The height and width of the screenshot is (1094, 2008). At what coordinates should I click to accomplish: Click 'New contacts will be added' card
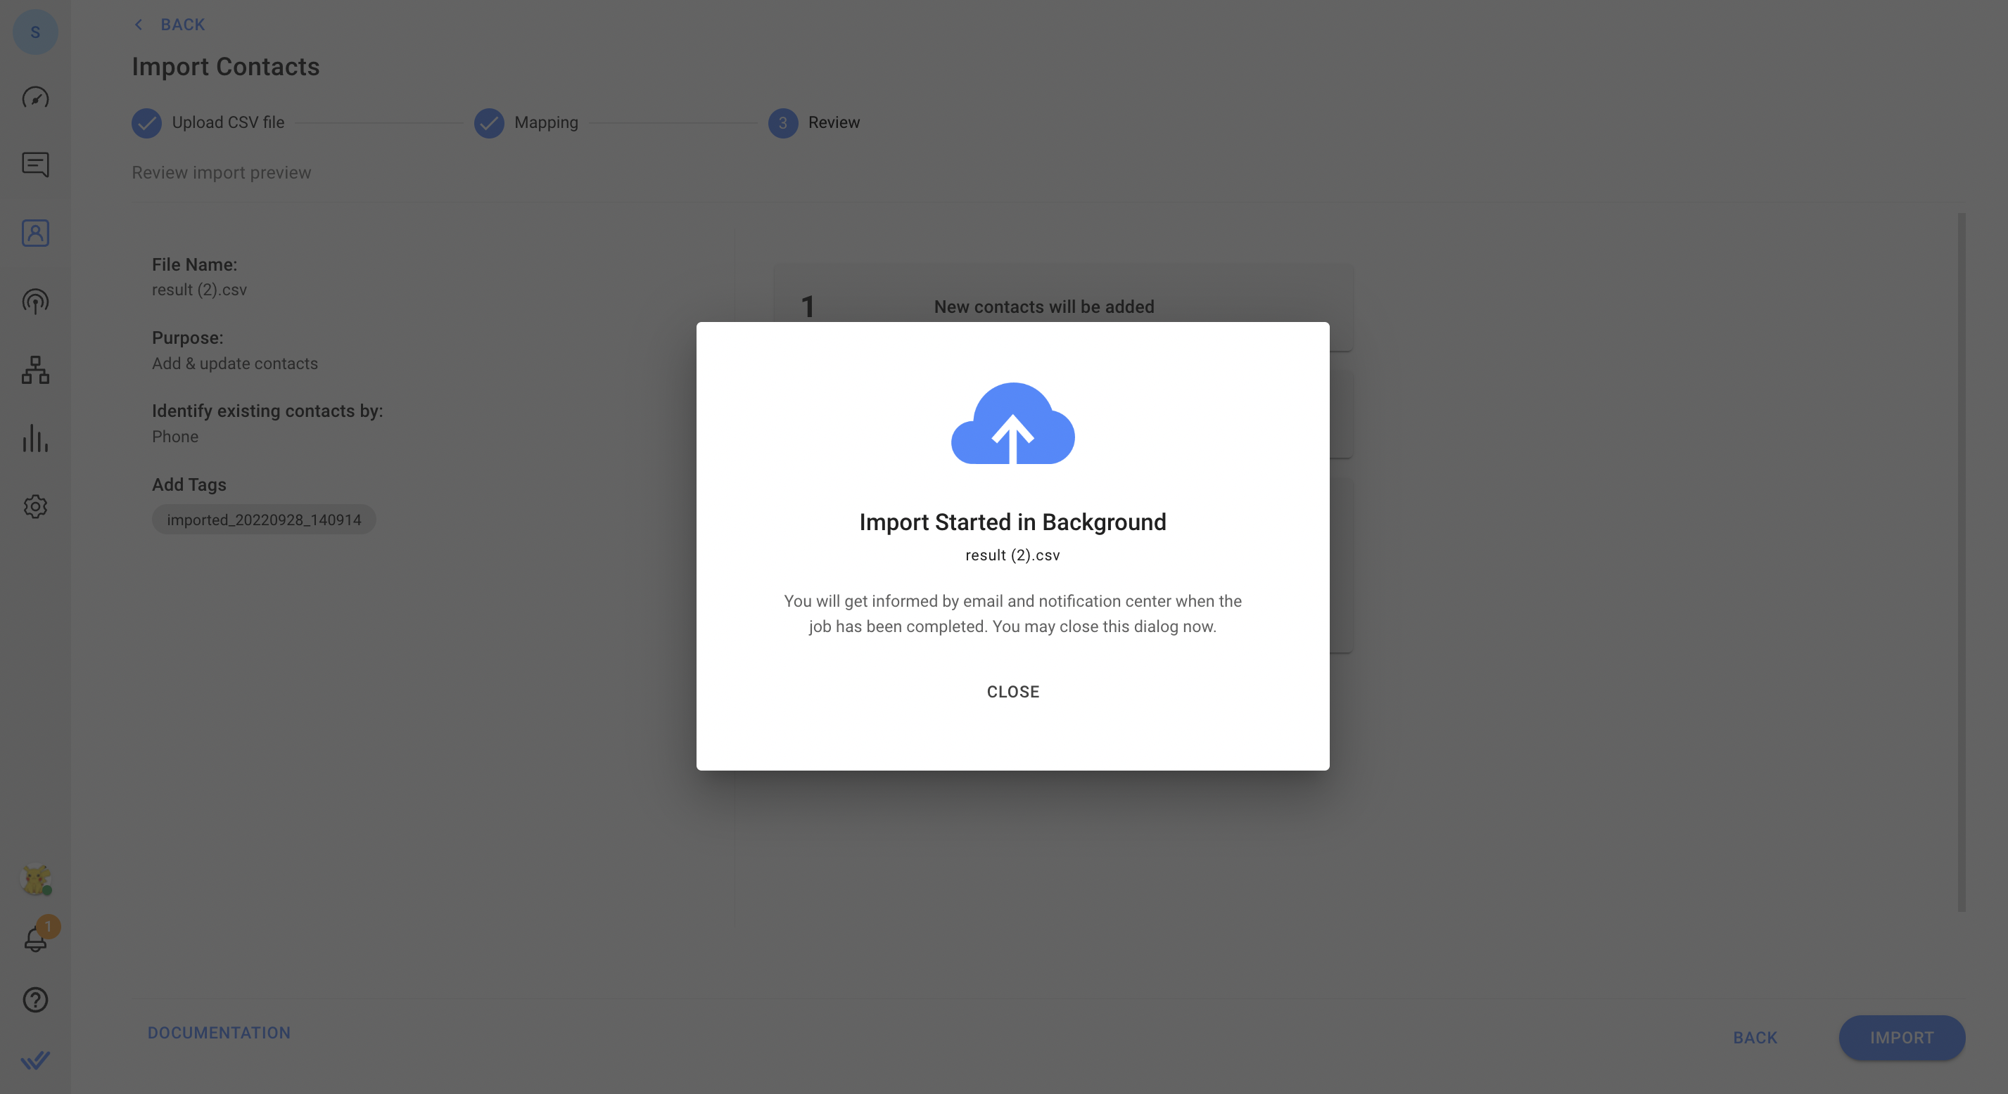tap(1062, 307)
